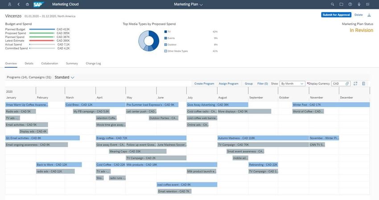The height and width of the screenshot is (200, 379).
Task: Select Rebranding - CAD 22K program
Action: pos(263,165)
